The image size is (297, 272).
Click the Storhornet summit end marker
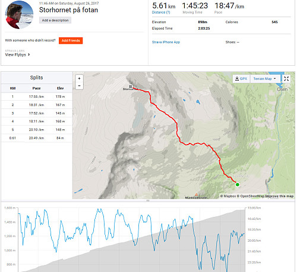pyautogui.click(x=130, y=87)
